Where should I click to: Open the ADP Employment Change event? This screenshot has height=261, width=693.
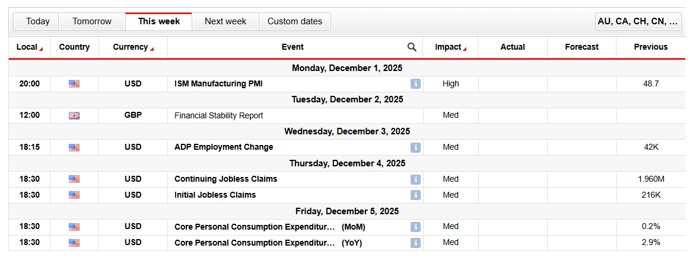tap(224, 147)
